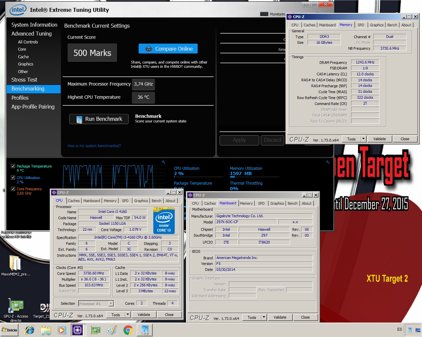Screen dimensions: 422x337
Task: Click the NB Frequency 3730.6 MHz value
Action: pyautogui.click(x=390, y=48)
